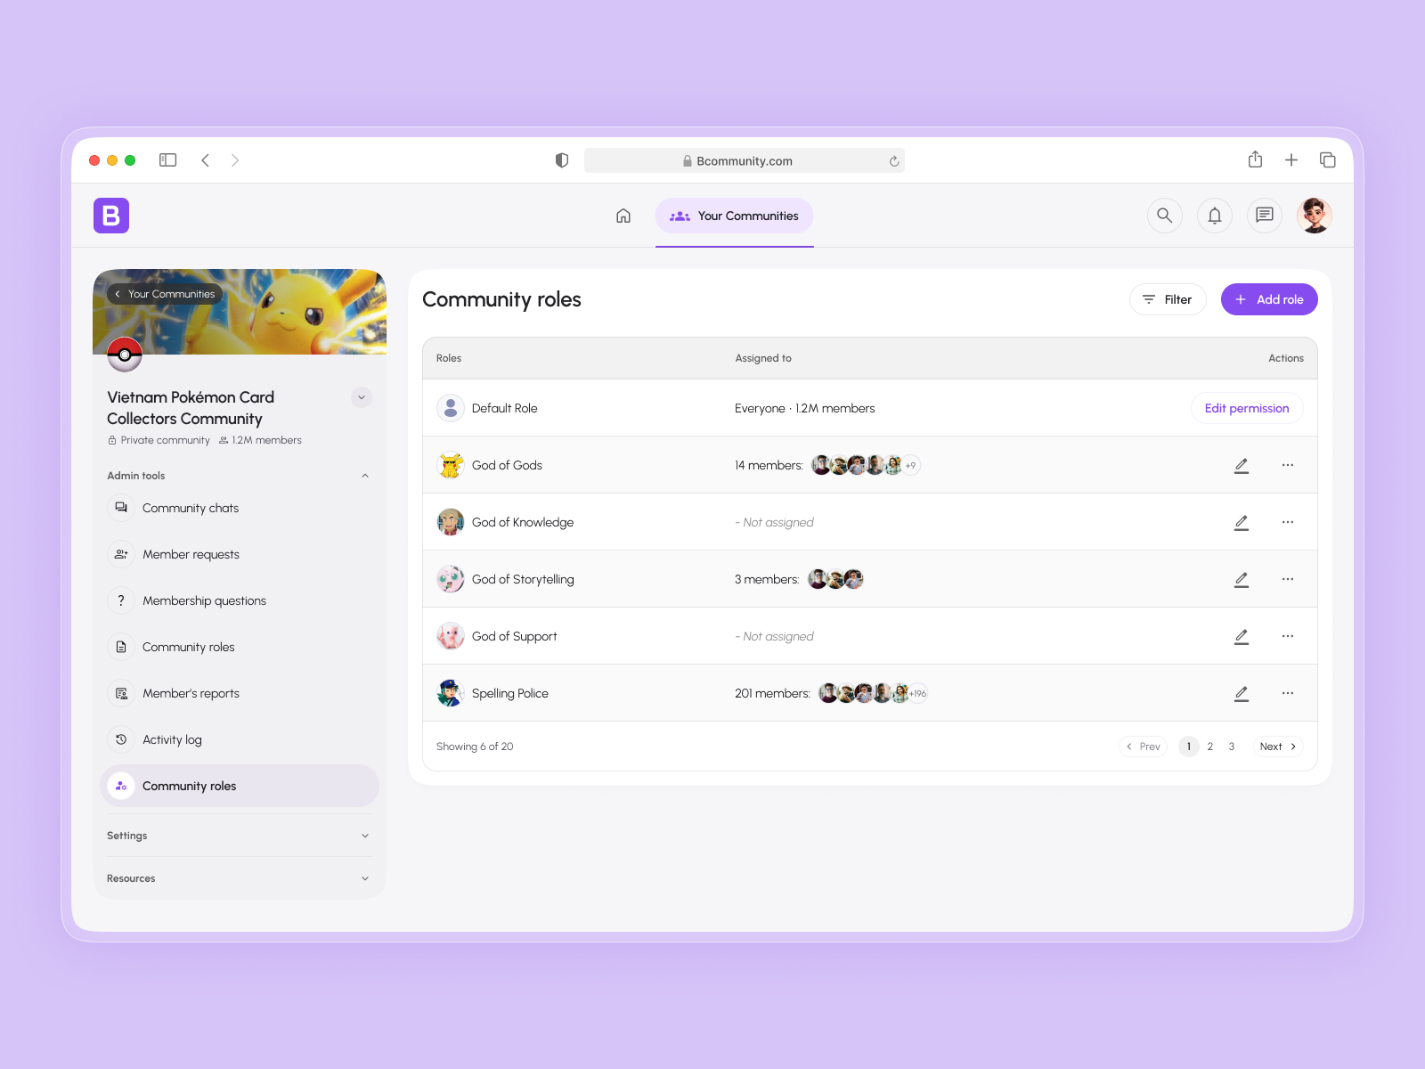The width and height of the screenshot is (1425, 1069).
Task: Click the Bcommunity logo icon
Action: [x=111, y=216]
